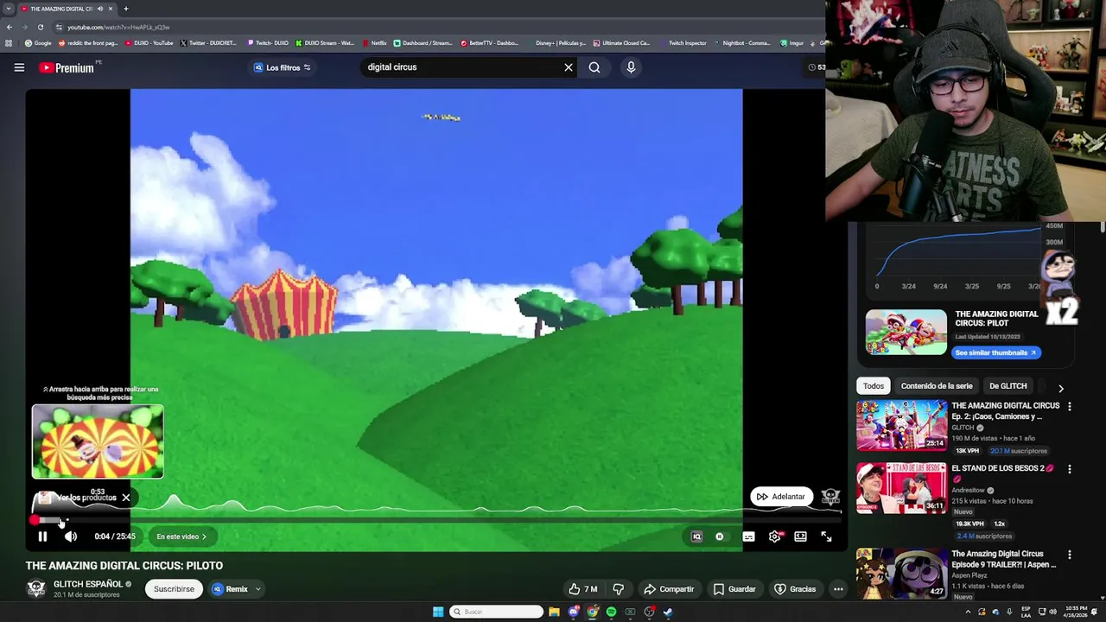Open 'EL STAND DE LOS BESOS 2' thumbnail

pyautogui.click(x=901, y=487)
